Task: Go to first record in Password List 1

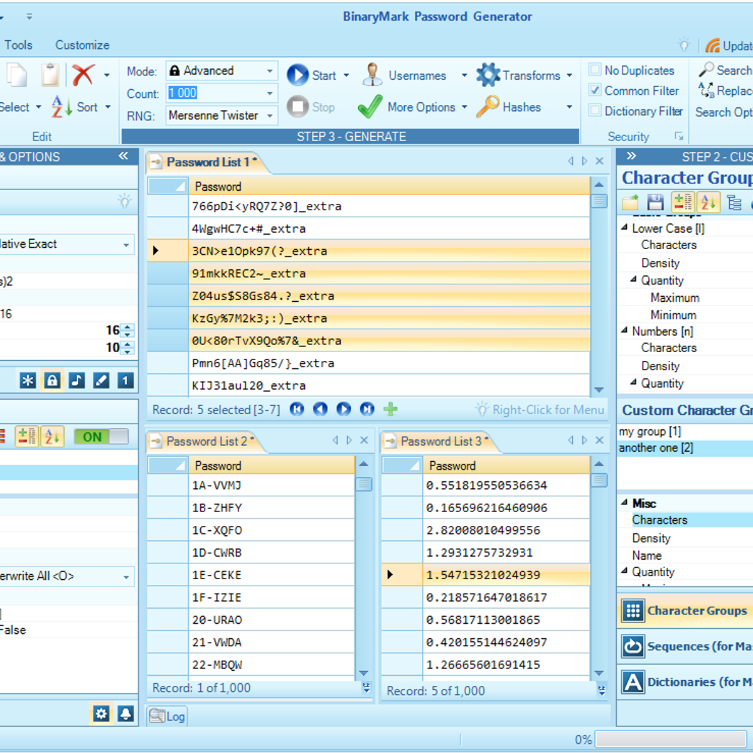Action: tap(297, 409)
